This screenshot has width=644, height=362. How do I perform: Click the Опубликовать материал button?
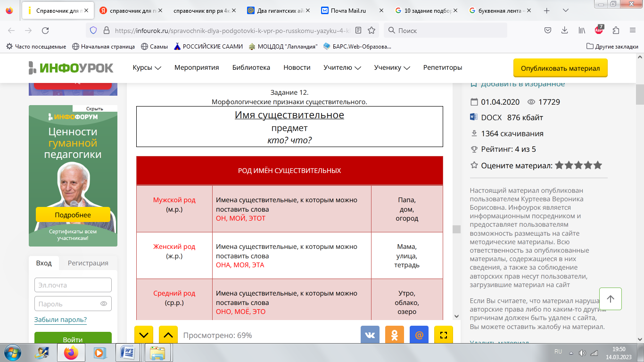pos(560,68)
